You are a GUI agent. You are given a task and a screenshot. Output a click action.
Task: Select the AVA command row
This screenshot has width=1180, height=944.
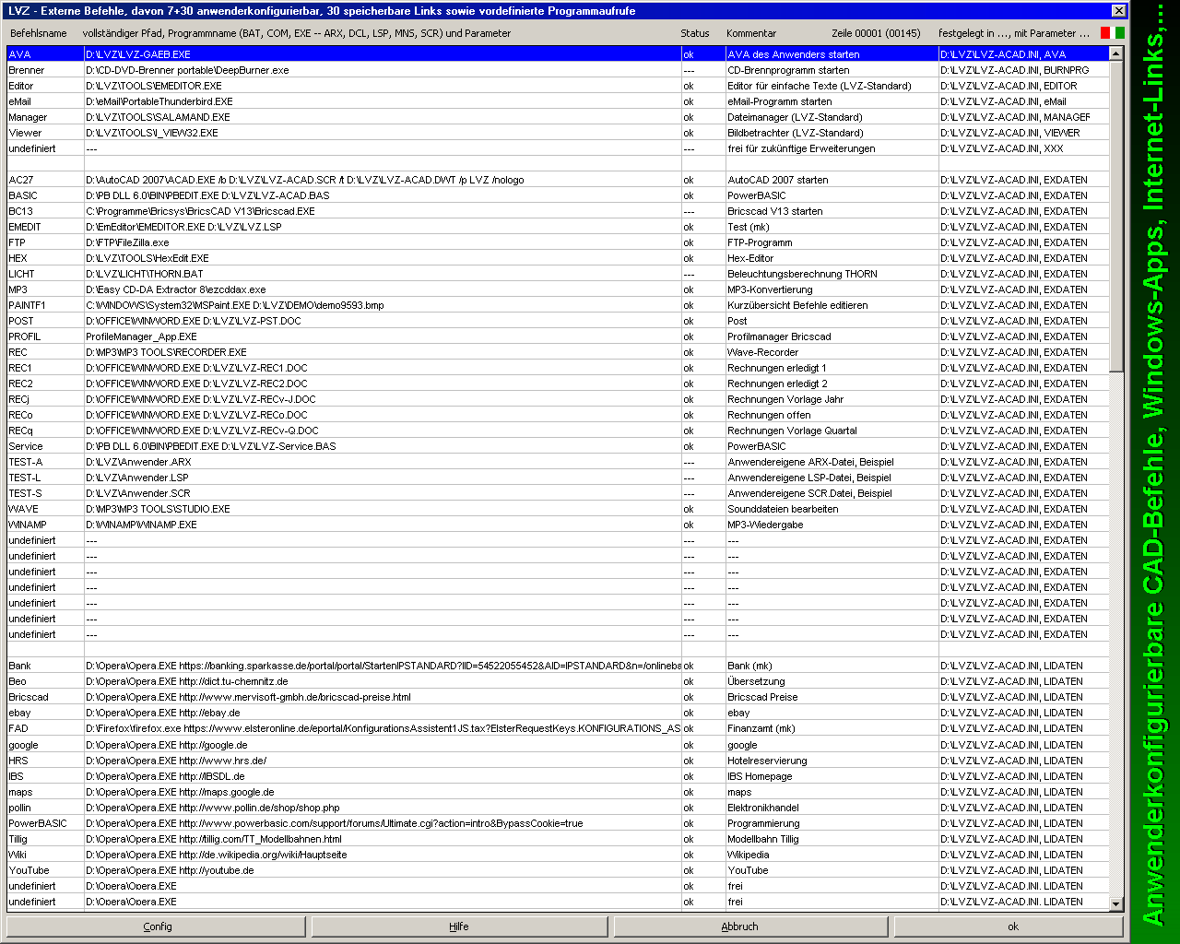pyautogui.click(x=558, y=54)
